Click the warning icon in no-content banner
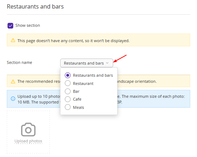This screenshot has height=157, width=197. (x=13, y=40)
